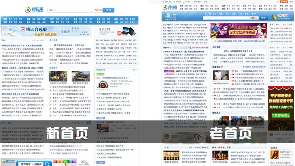The height and width of the screenshot is (166, 295).
Task: Select the 音乐 search tab on old homepage
Action: 227,14
